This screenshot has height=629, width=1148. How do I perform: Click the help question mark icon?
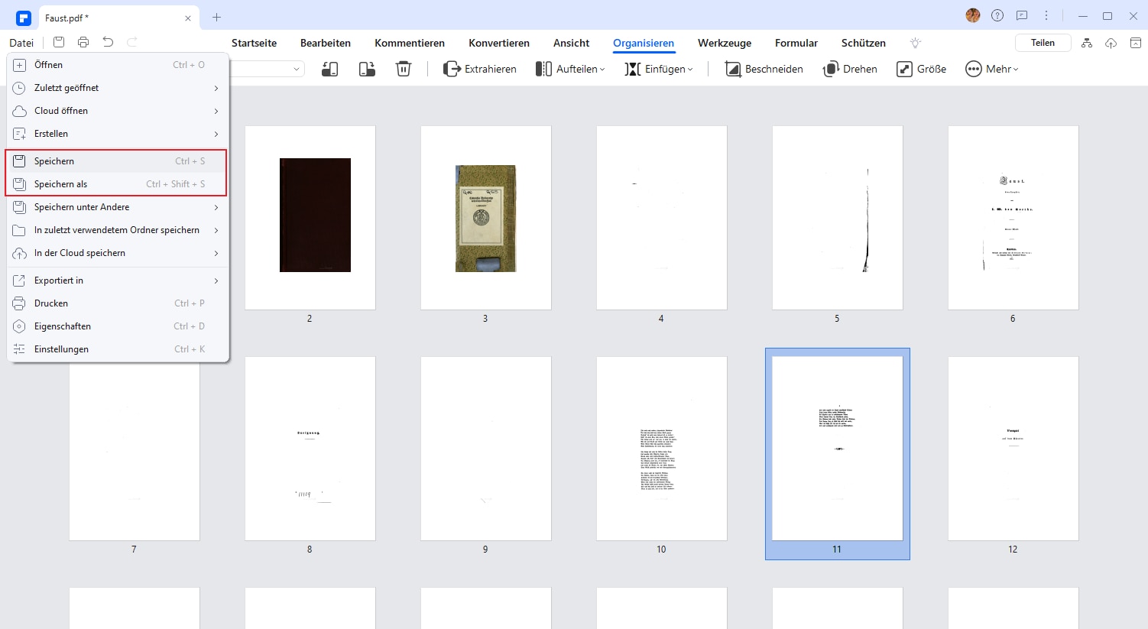tap(997, 15)
